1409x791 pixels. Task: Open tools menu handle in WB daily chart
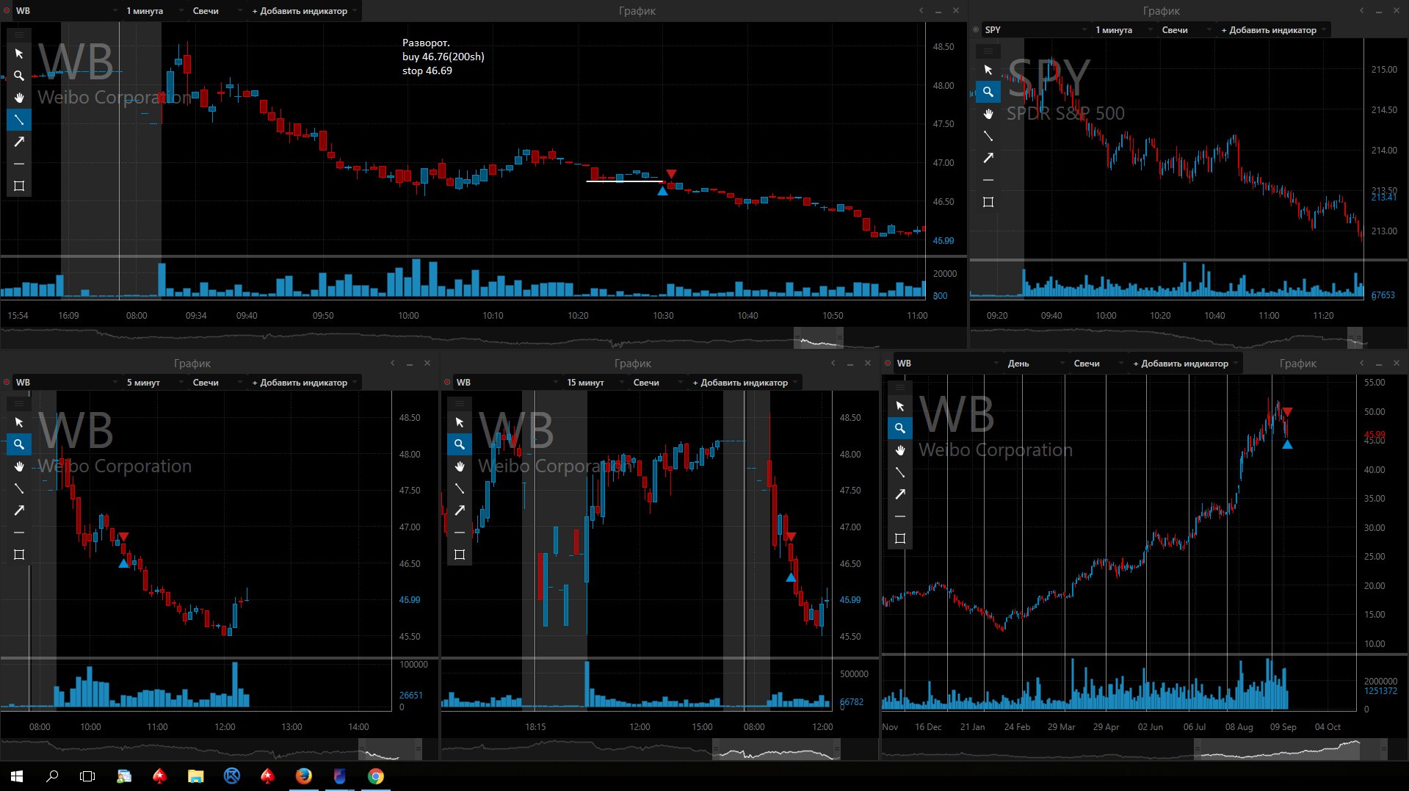tap(900, 387)
